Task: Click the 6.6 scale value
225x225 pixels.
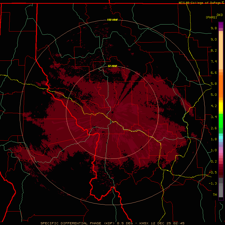Action: click(x=214, y=72)
